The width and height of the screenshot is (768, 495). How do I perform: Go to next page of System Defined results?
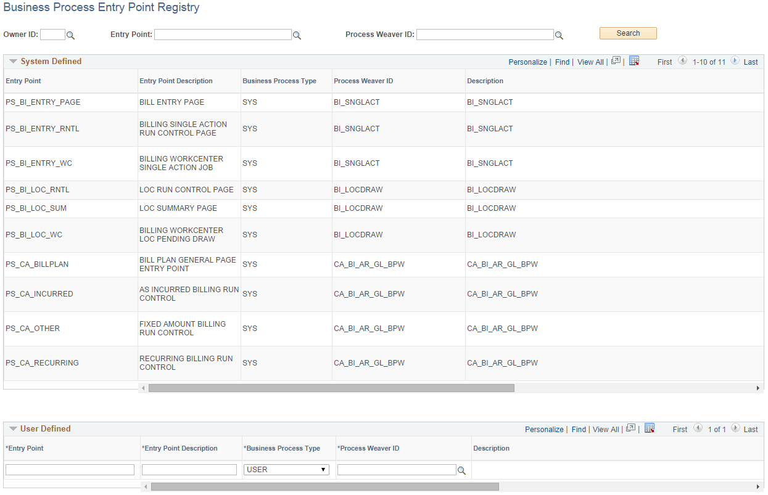coord(734,61)
